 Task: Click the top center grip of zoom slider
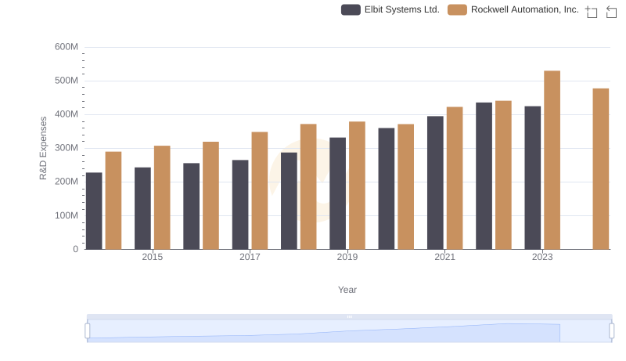[x=349, y=316]
